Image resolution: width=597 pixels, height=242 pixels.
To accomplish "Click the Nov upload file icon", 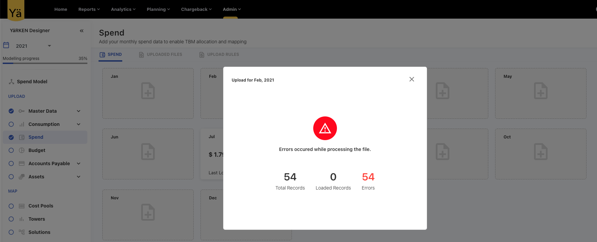I will click(x=148, y=212).
